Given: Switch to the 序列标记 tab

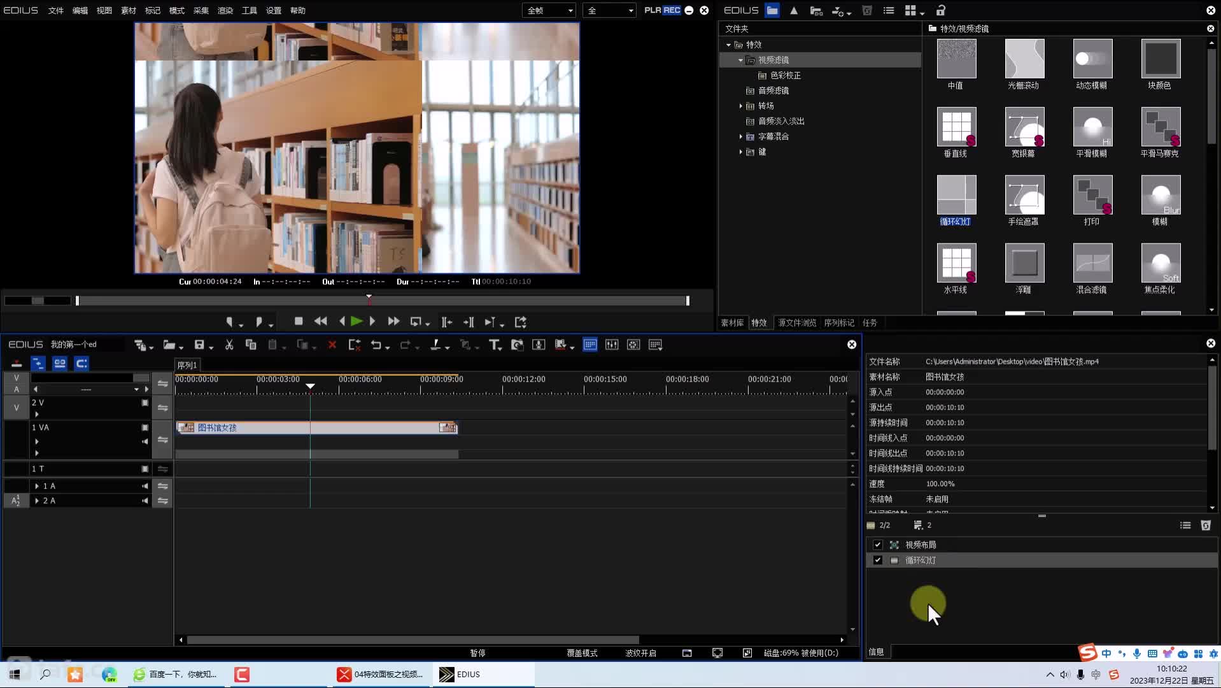Looking at the screenshot, I should click(x=839, y=323).
